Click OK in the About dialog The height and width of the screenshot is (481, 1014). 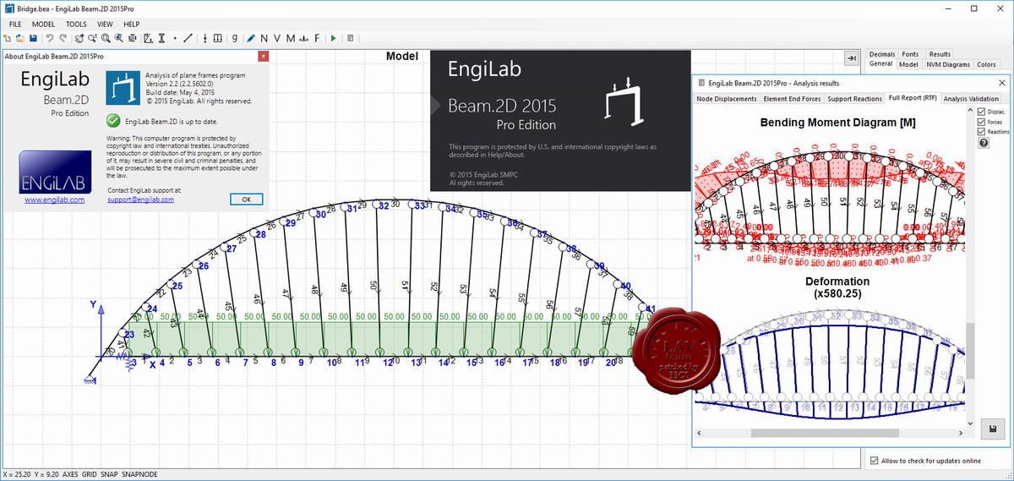[246, 200]
